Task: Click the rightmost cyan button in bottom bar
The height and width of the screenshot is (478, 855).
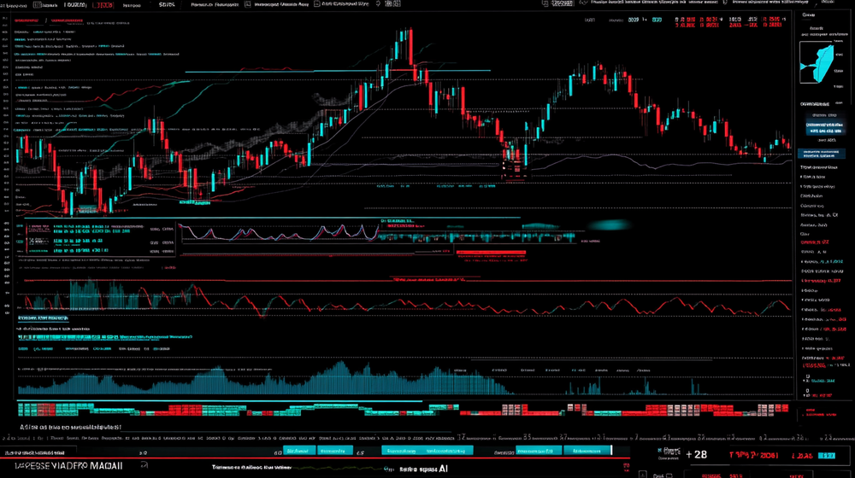Action: 586,451
